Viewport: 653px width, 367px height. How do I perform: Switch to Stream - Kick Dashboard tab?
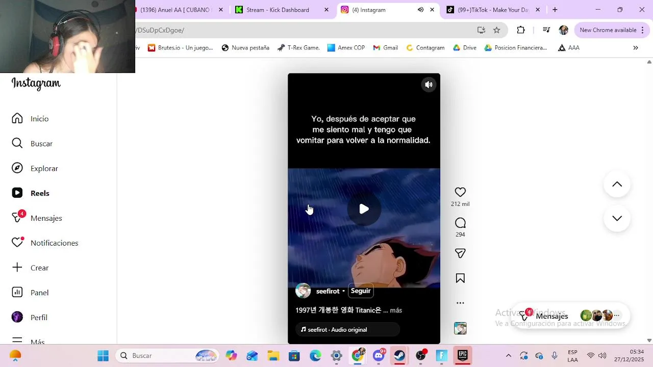282,10
